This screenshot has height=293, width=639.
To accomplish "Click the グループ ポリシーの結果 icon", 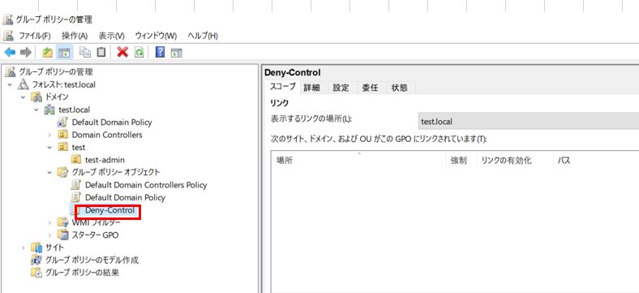I will (x=36, y=272).
